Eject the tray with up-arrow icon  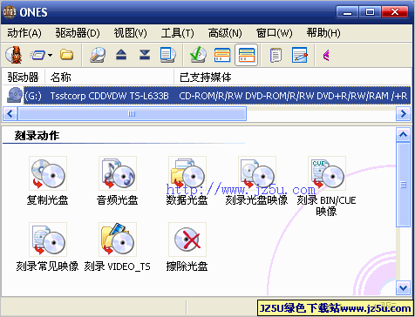(121, 55)
